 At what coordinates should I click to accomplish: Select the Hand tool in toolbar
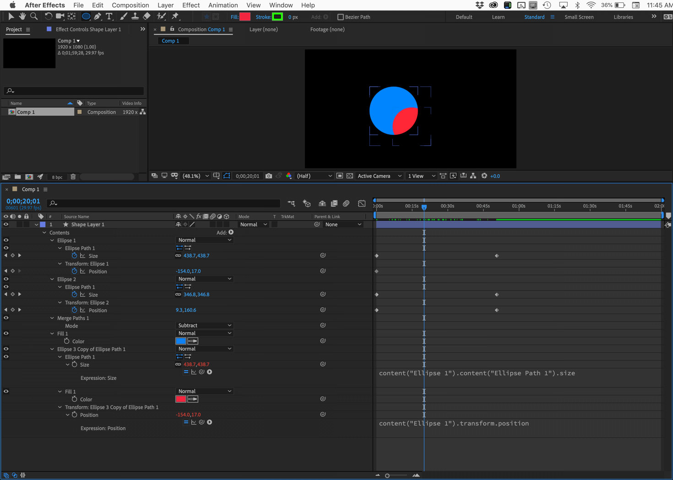[x=22, y=16]
